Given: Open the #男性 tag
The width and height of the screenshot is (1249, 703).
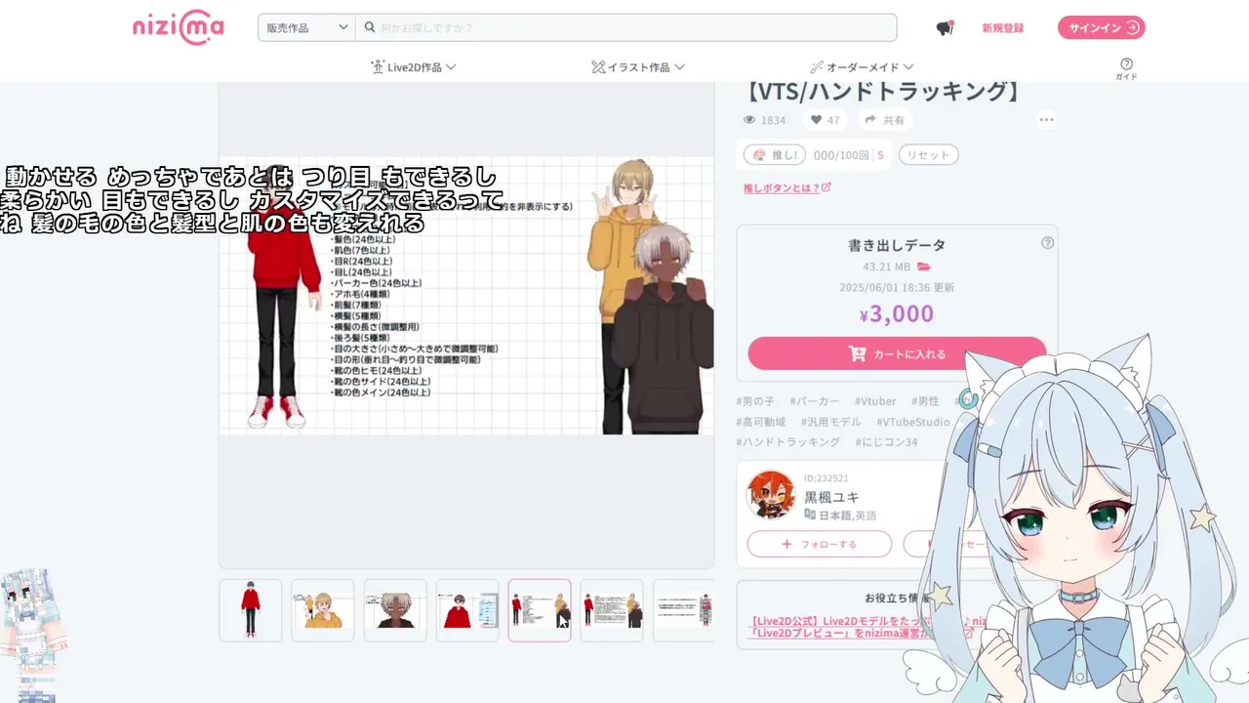Looking at the screenshot, I should click(925, 401).
